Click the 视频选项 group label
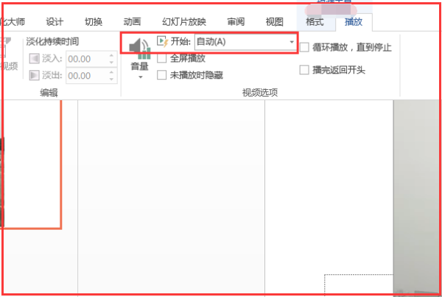The image size is (442, 297). (260, 93)
